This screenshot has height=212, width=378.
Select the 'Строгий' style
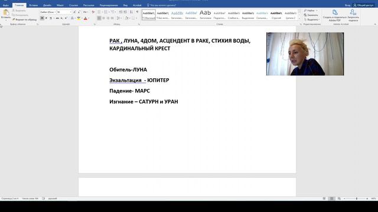[276, 15]
